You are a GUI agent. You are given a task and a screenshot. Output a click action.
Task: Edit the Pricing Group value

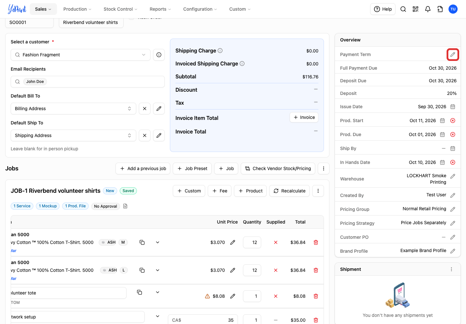point(453,209)
